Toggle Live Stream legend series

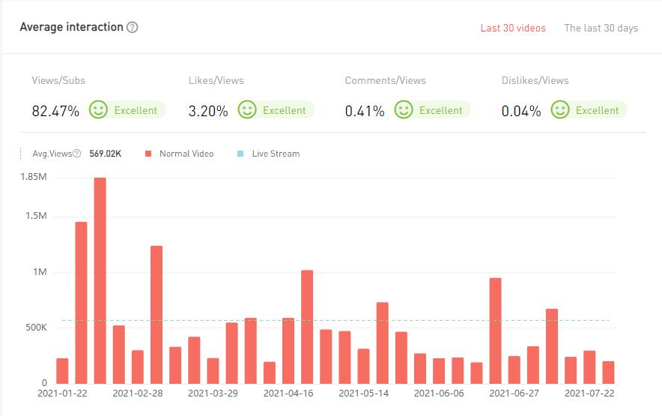tap(275, 154)
